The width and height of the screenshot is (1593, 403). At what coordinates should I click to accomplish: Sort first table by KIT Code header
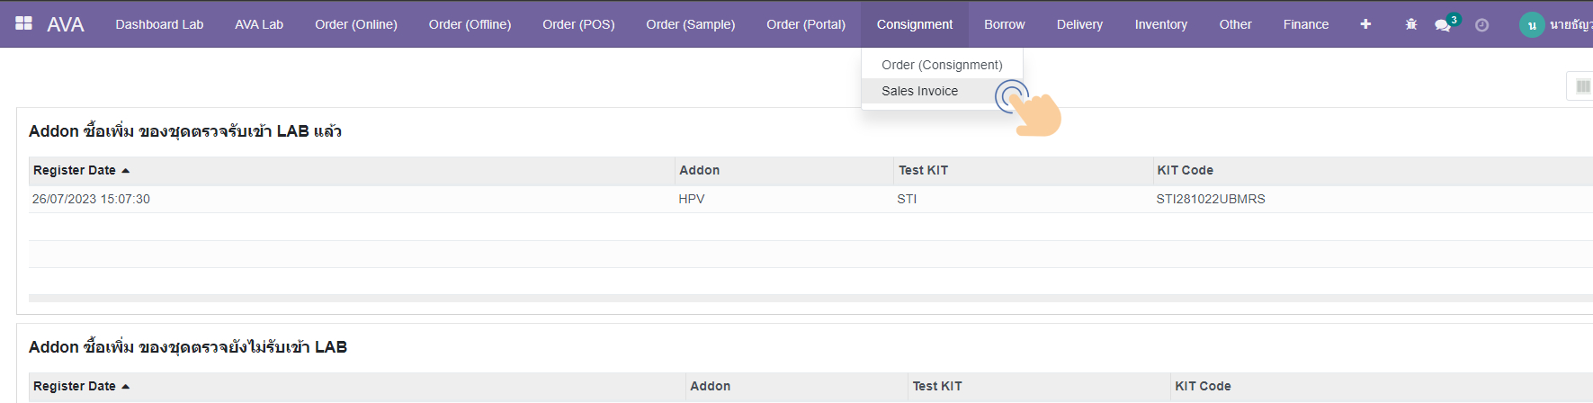(1185, 170)
